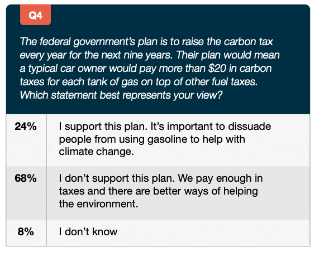Click 'I support this plan' answer text

point(165,139)
